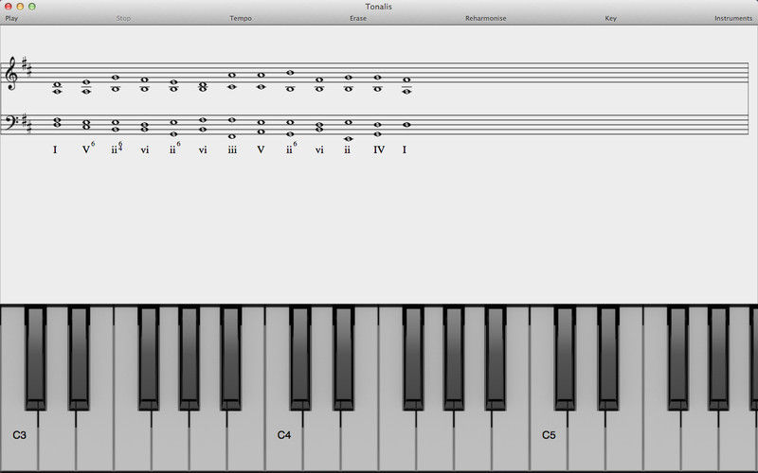Play the G#5 black key
The height and width of the screenshot is (473, 758).
pyautogui.click(x=719, y=358)
